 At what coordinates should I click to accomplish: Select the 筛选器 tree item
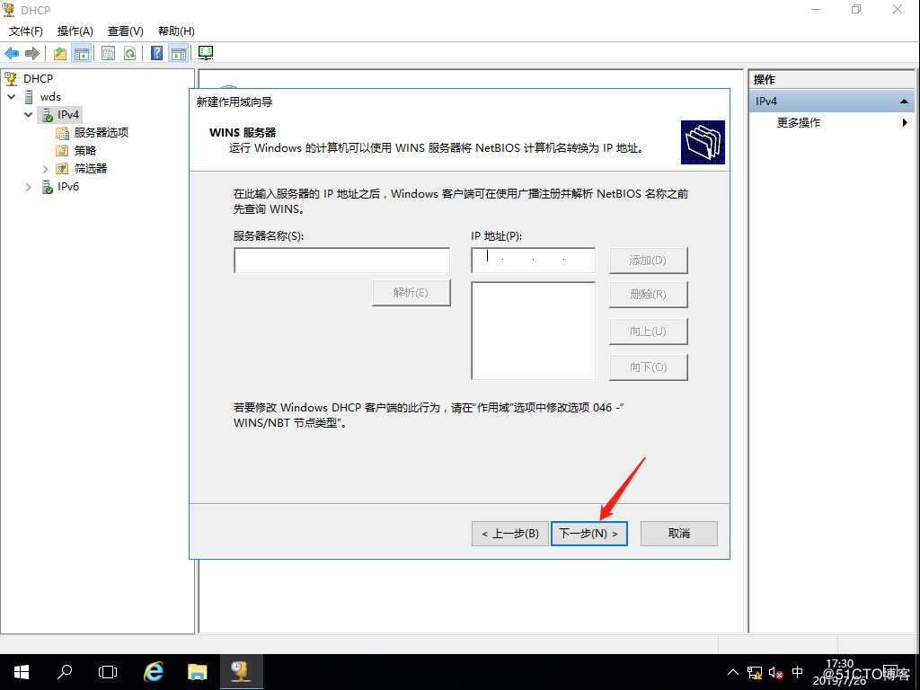point(91,168)
